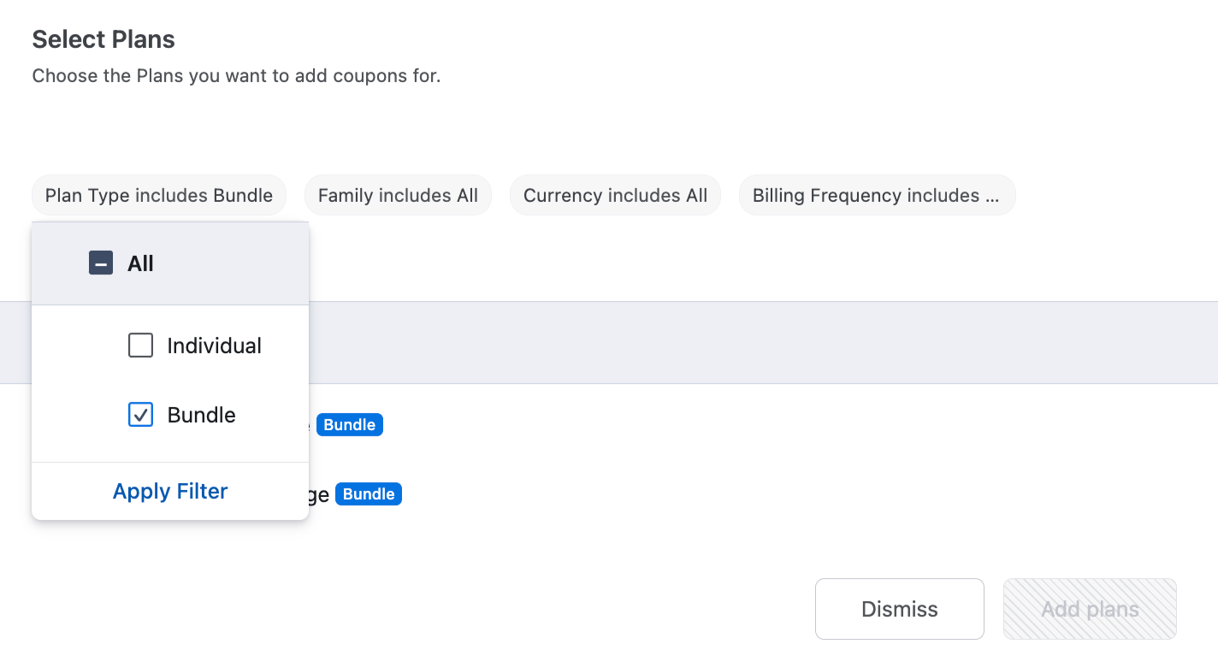
Task: Uncheck the Bundle checkbox
Action: click(140, 415)
